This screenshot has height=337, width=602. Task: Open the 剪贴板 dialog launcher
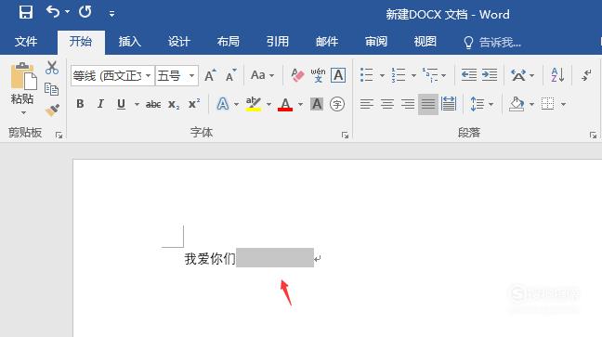(59, 136)
